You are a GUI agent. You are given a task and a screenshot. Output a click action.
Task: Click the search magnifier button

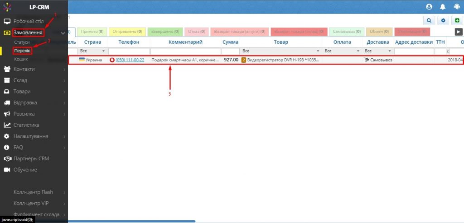tap(429, 21)
